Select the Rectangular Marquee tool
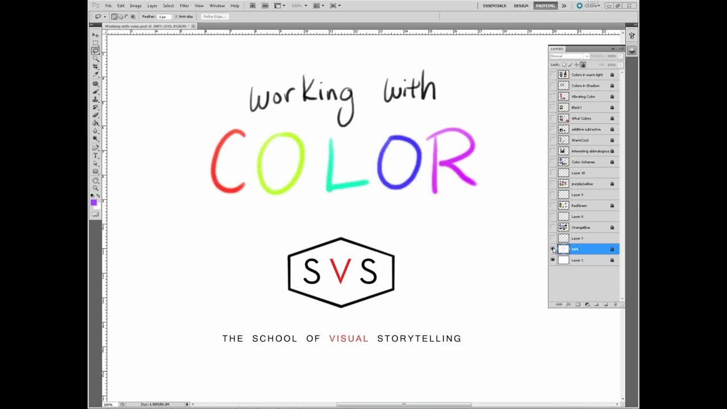The height and width of the screenshot is (409, 727). 95,43
